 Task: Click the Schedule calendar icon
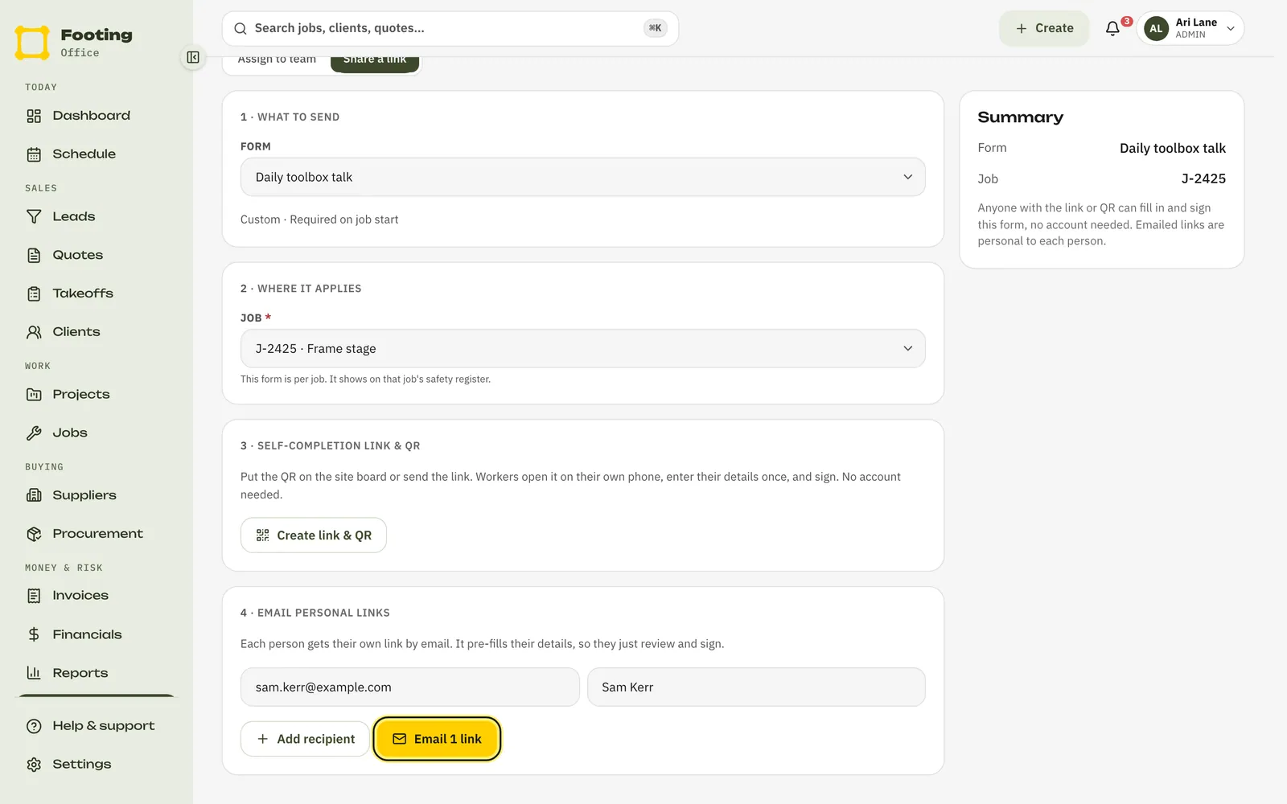click(x=34, y=154)
